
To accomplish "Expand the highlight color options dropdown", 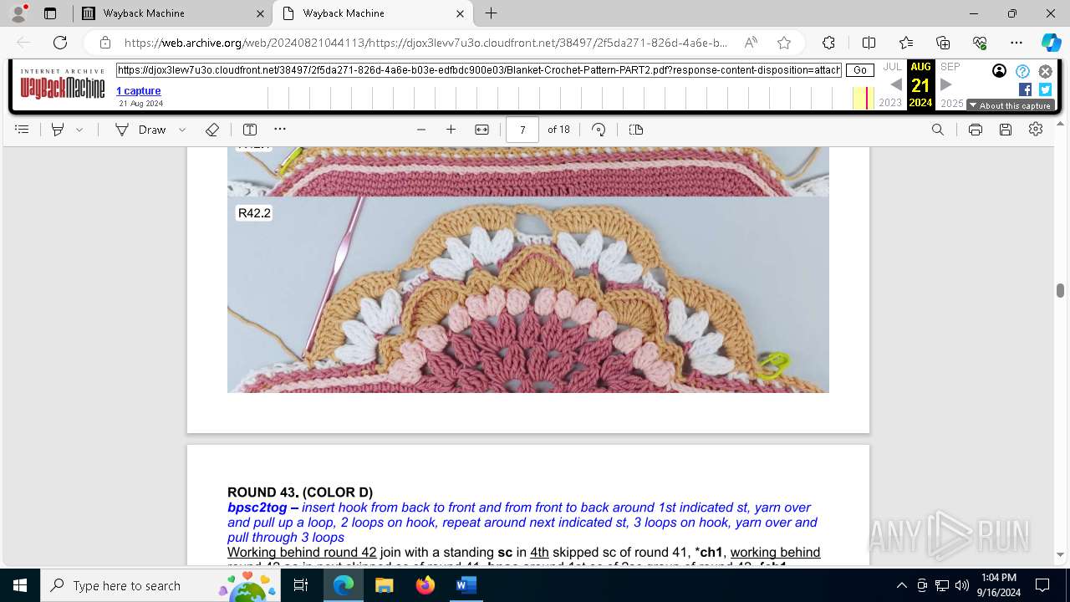I will click(79, 130).
